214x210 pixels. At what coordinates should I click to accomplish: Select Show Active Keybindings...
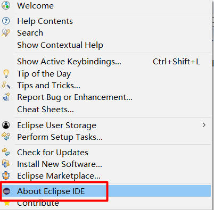(x=69, y=62)
